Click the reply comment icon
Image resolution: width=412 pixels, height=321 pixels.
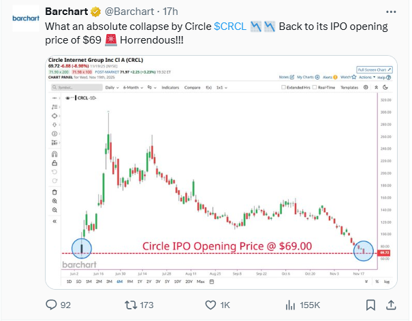(51, 304)
